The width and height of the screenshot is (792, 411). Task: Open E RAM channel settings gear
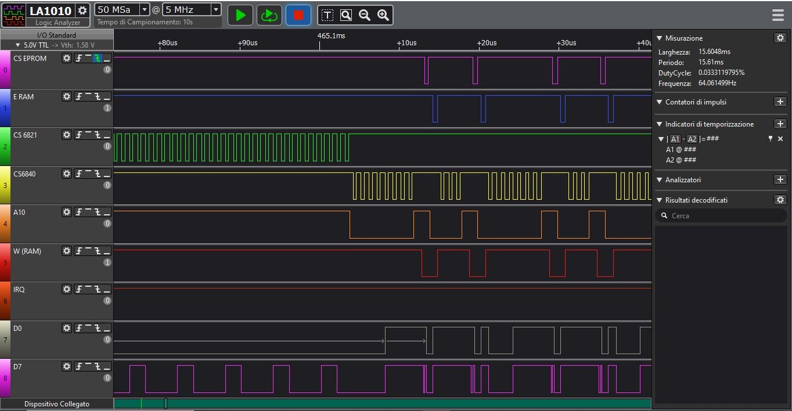67,96
